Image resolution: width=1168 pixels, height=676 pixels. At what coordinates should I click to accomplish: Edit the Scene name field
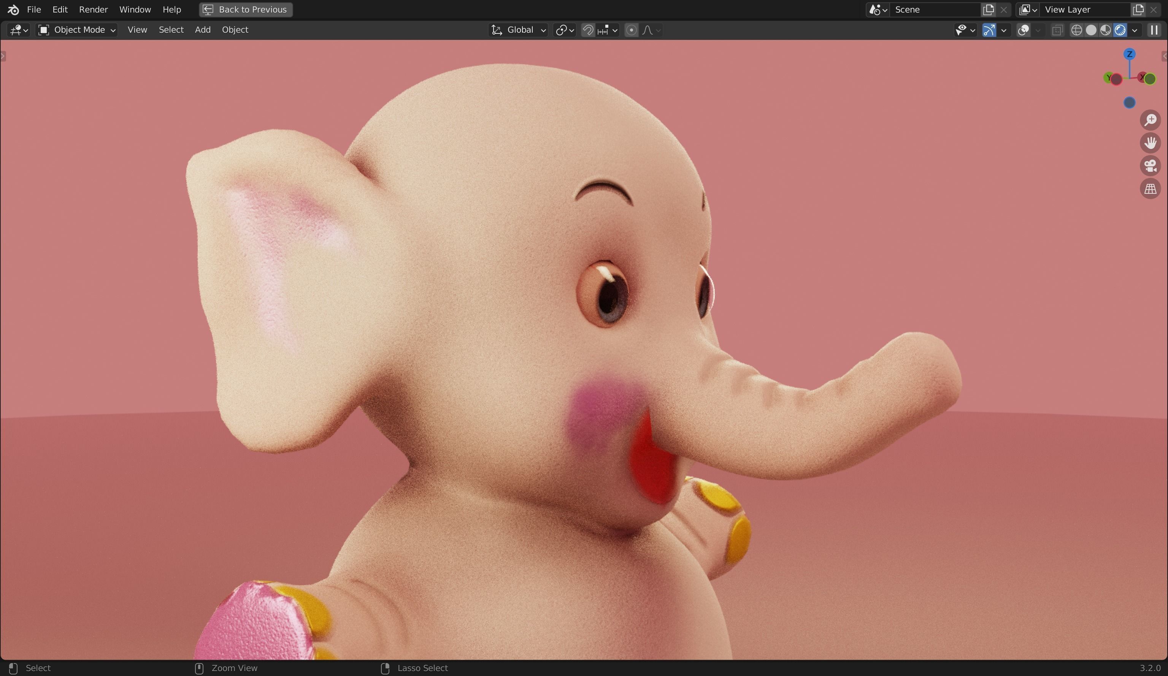tap(935, 9)
